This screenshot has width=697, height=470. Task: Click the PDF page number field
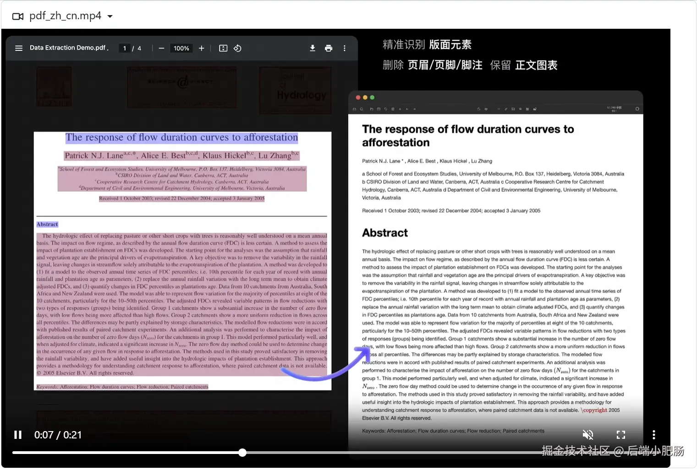124,48
